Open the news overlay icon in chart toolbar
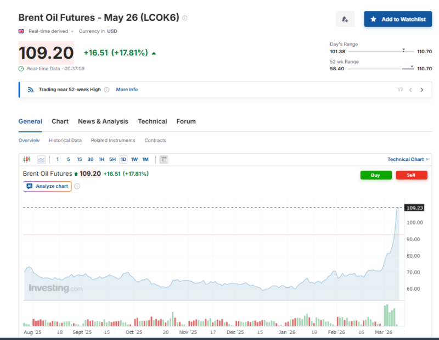439x340 pixels. (x=164, y=159)
